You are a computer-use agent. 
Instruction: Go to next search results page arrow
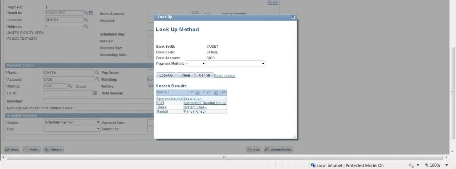click(x=216, y=92)
